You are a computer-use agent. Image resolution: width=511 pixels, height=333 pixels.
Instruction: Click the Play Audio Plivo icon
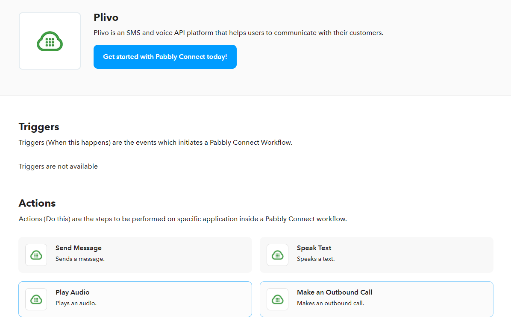click(36, 299)
